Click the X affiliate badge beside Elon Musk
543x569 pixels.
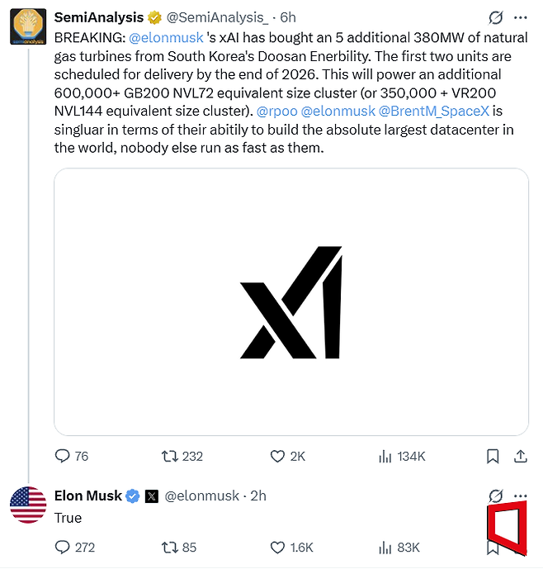tap(152, 496)
